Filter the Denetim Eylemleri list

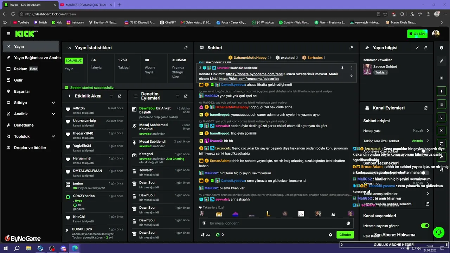click(178, 96)
